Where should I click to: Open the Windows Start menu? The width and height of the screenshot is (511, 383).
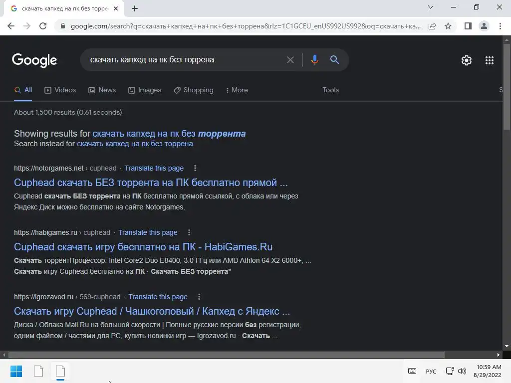[x=16, y=371]
